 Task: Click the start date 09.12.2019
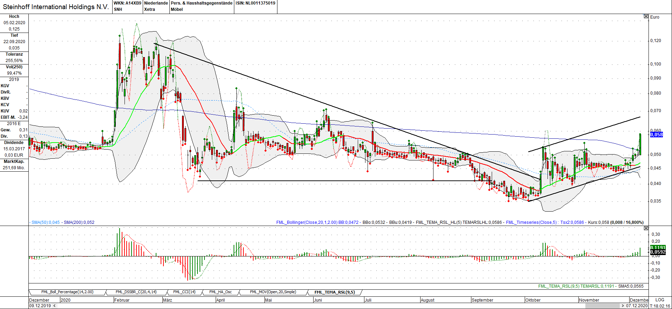[x=40, y=306]
